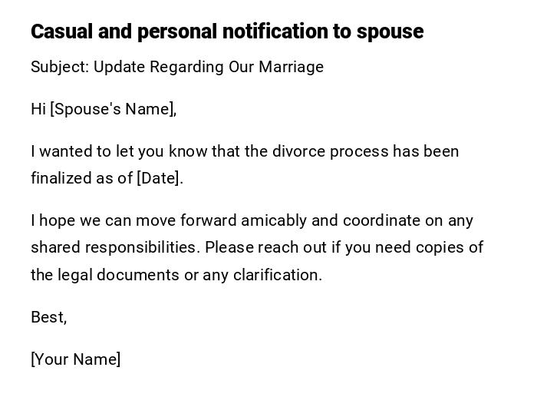Click the word "Marriage" in the subject line
Viewport: 537px width, 407px height.
[x=291, y=67]
